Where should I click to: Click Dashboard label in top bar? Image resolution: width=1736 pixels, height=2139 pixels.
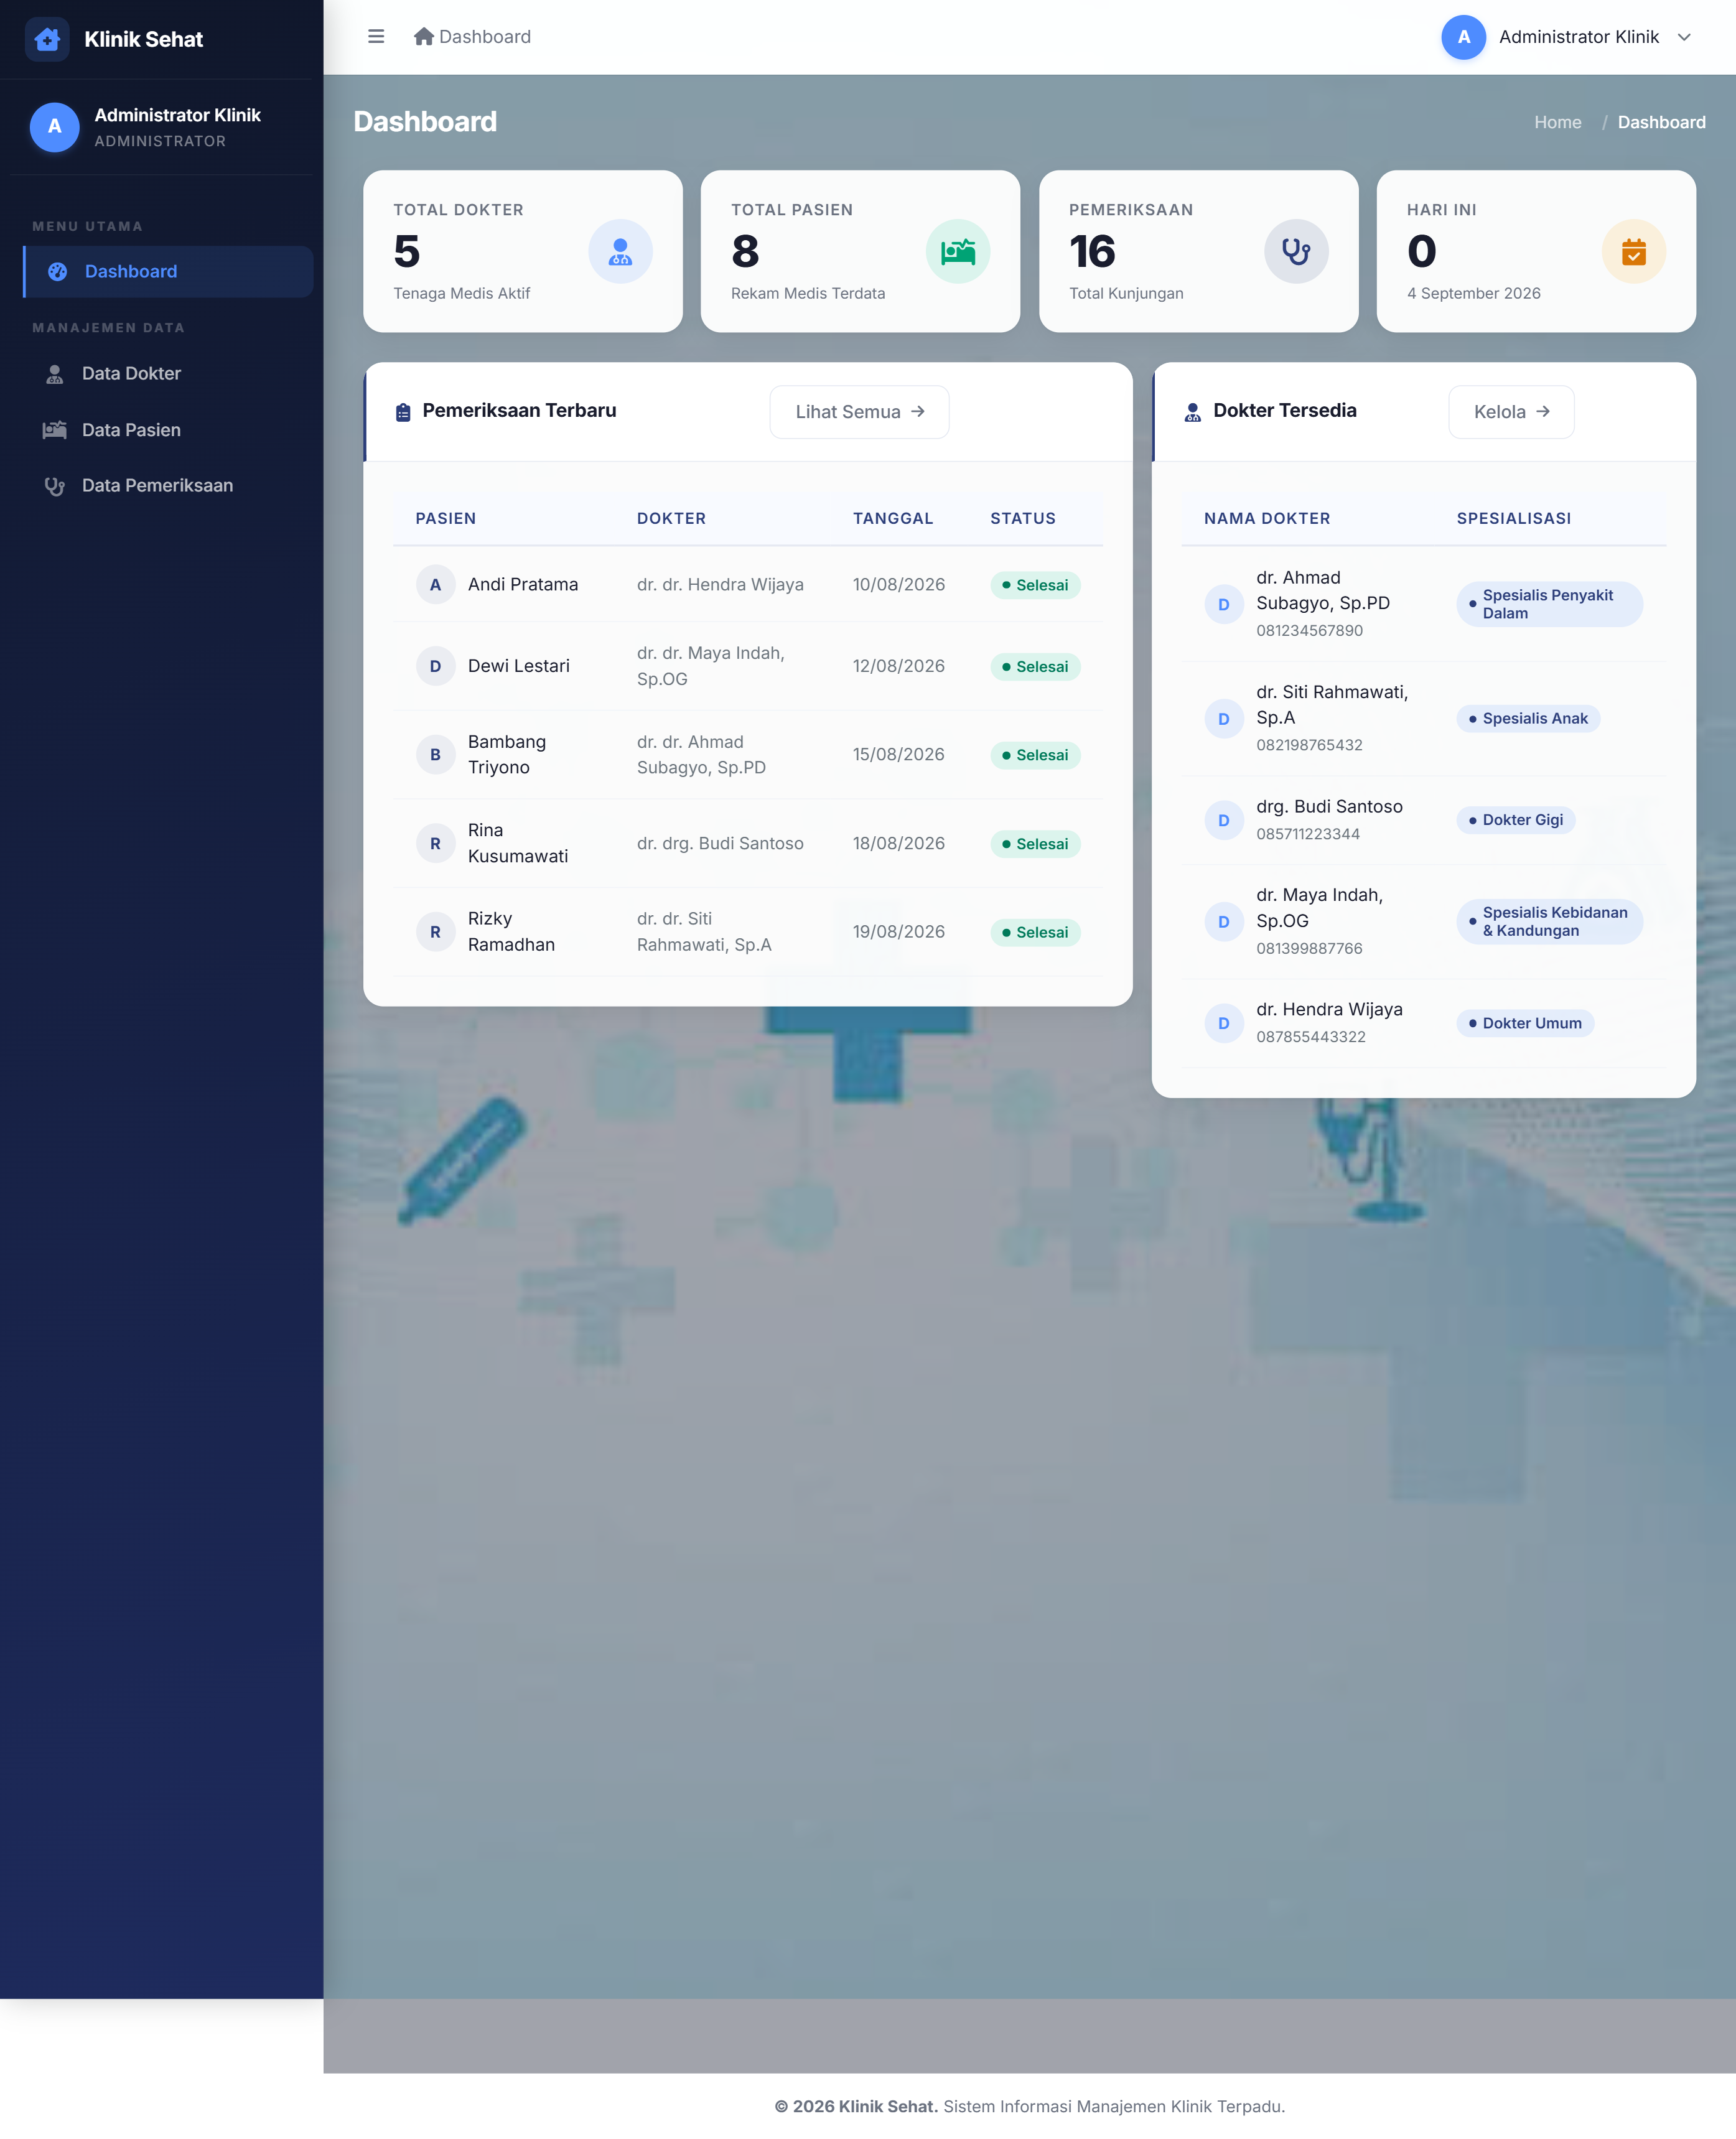pos(485,37)
